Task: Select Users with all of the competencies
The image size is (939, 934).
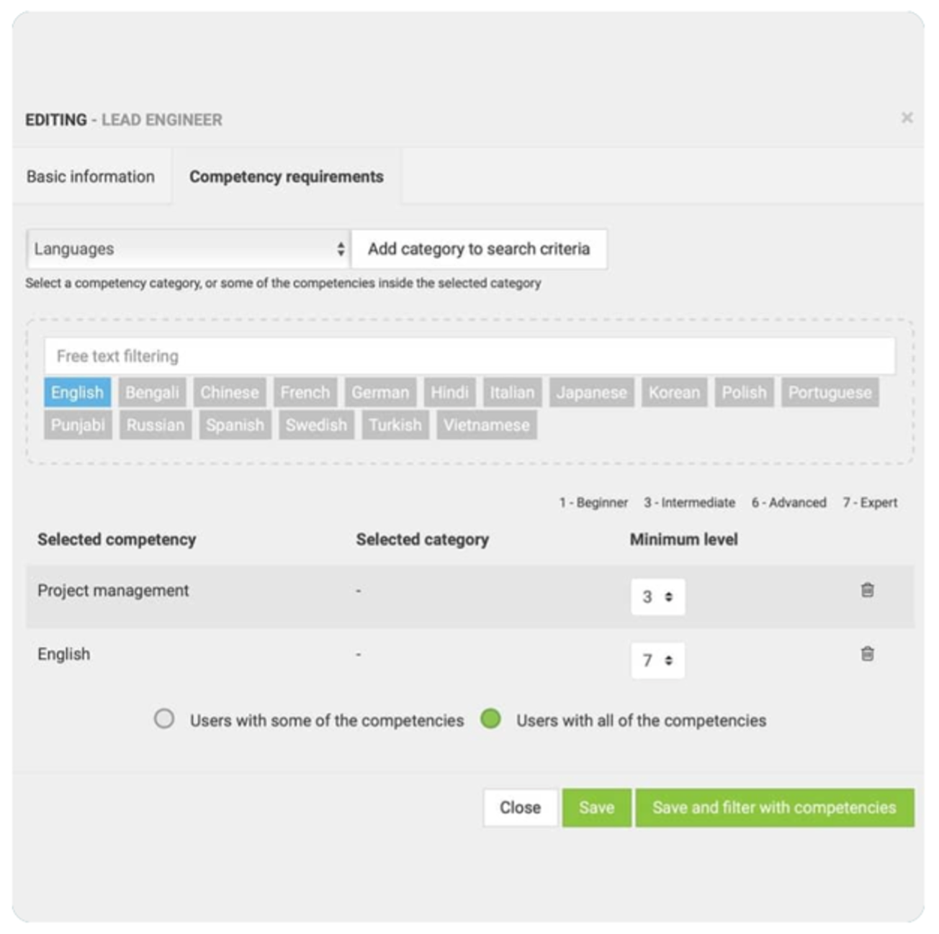Action: (490, 719)
